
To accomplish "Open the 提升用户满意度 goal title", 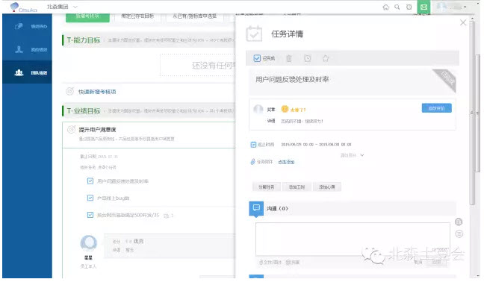I will point(98,130).
